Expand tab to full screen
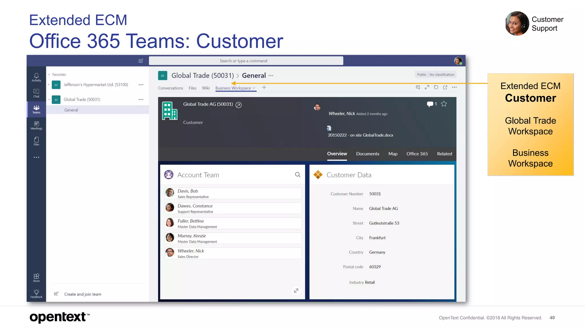The width and height of the screenshot is (585, 329). pos(427,87)
